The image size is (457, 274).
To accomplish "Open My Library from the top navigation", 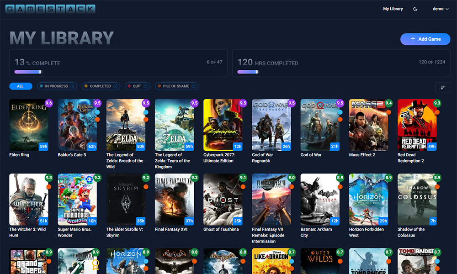I will 393,9.
